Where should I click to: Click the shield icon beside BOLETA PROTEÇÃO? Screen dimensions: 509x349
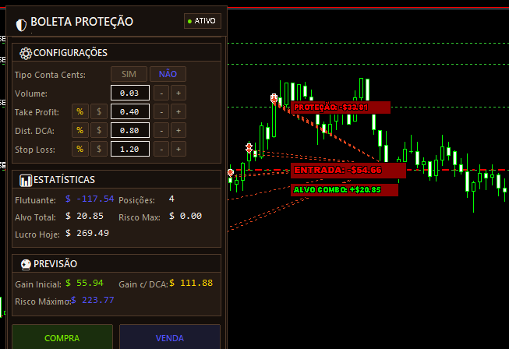(x=21, y=25)
